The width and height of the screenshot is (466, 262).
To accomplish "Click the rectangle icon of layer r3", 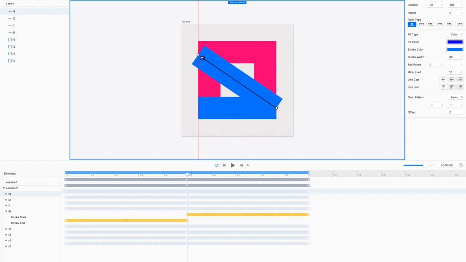I will tap(10, 39).
